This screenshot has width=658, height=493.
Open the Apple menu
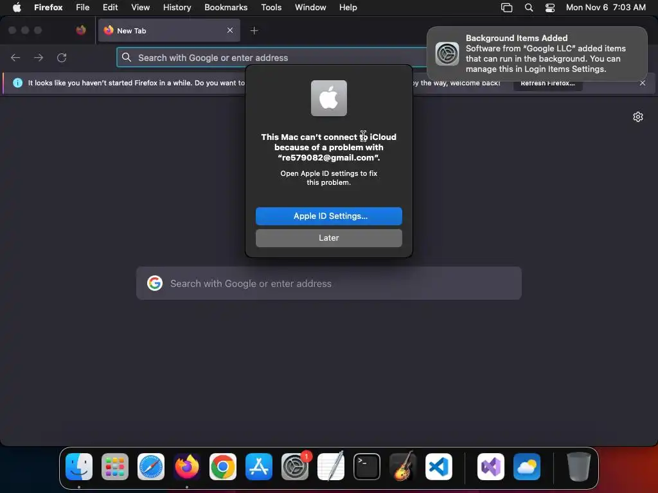(17, 7)
